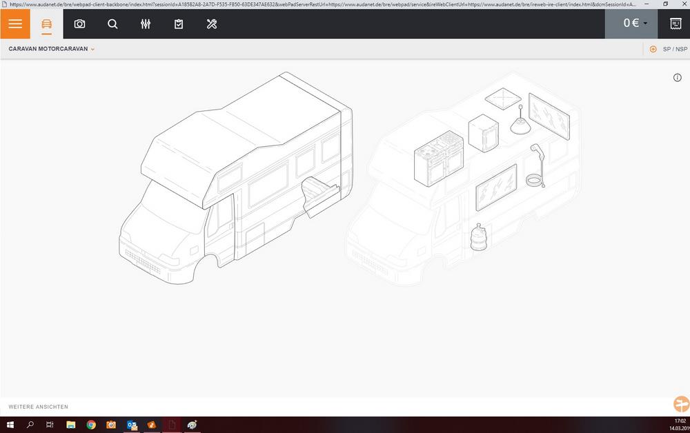
Task: Select the highlighted caravan vehicle icon
Action: pos(46,23)
